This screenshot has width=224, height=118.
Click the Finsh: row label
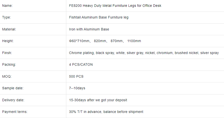coord(7,53)
